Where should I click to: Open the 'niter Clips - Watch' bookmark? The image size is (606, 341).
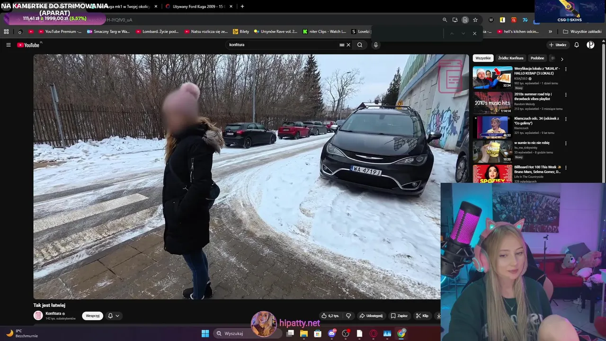coord(324,32)
